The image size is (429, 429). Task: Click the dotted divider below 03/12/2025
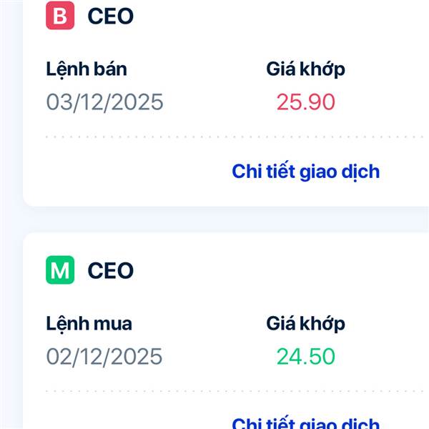point(214,136)
